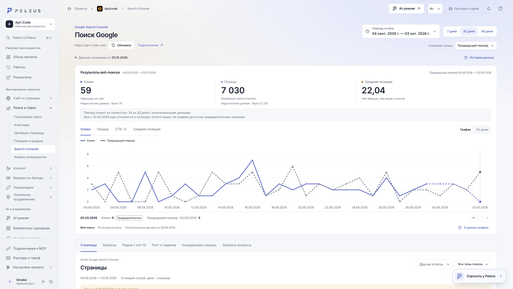The width and height of the screenshot is (513, 289).
Task: Select the 90 дней period
Action: 487,31
